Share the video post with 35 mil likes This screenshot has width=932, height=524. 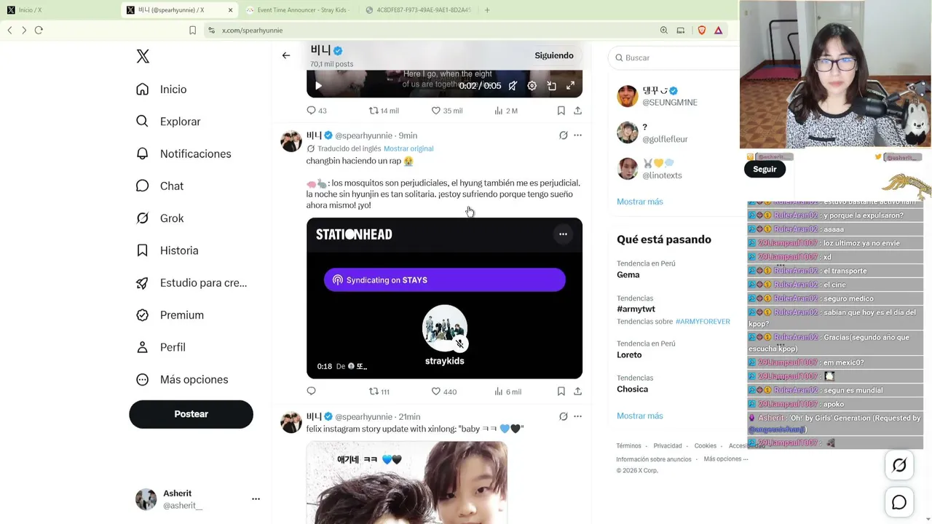click(x=577, y=111)
